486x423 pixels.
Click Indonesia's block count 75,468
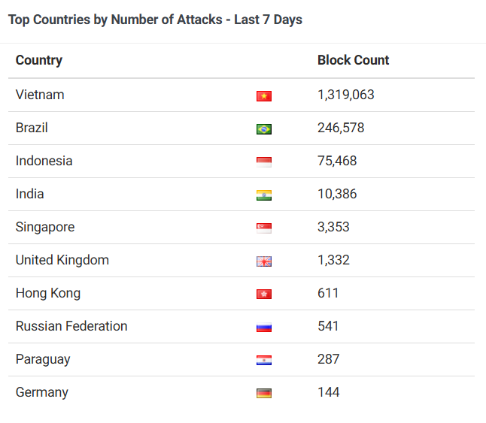[337, 161]
